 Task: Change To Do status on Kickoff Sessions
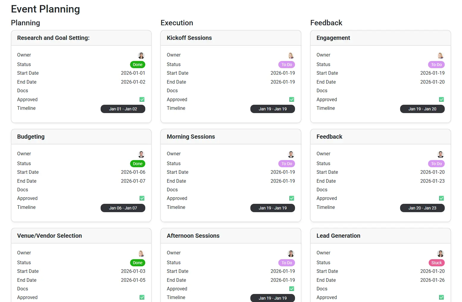(287, 65)
